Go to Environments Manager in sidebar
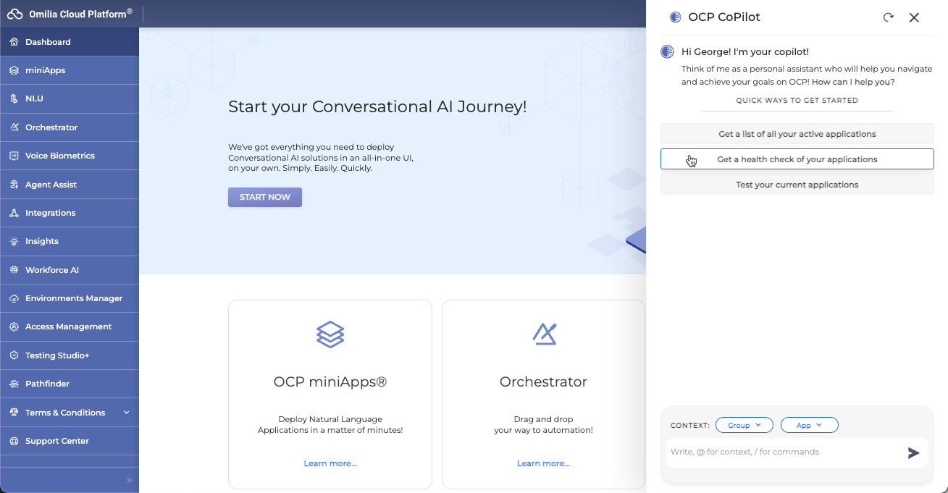Screen dimensions: 948x493 (x=73, y=298)
